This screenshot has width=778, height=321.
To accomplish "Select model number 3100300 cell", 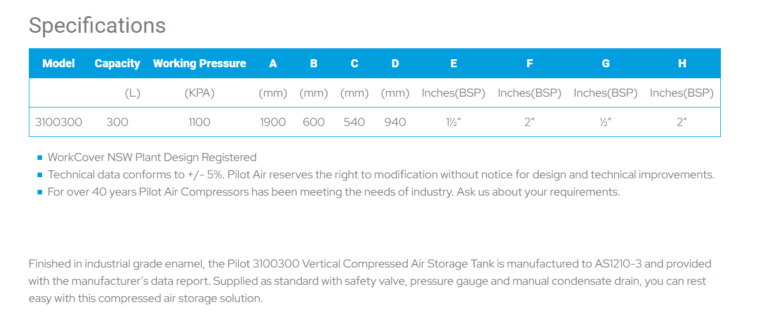I will click(59, 122).
